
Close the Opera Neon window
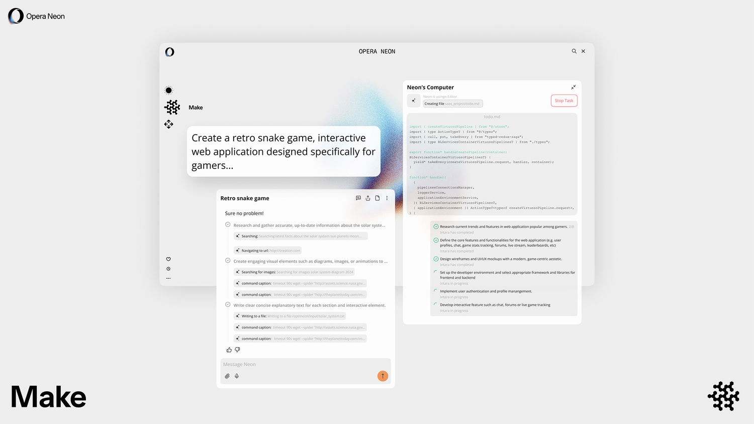click(583, 51)
